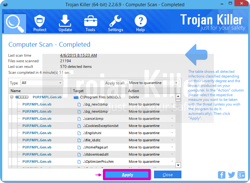Open Settings wrench icon
250x183 pixels.
click(x=115, y=23)
